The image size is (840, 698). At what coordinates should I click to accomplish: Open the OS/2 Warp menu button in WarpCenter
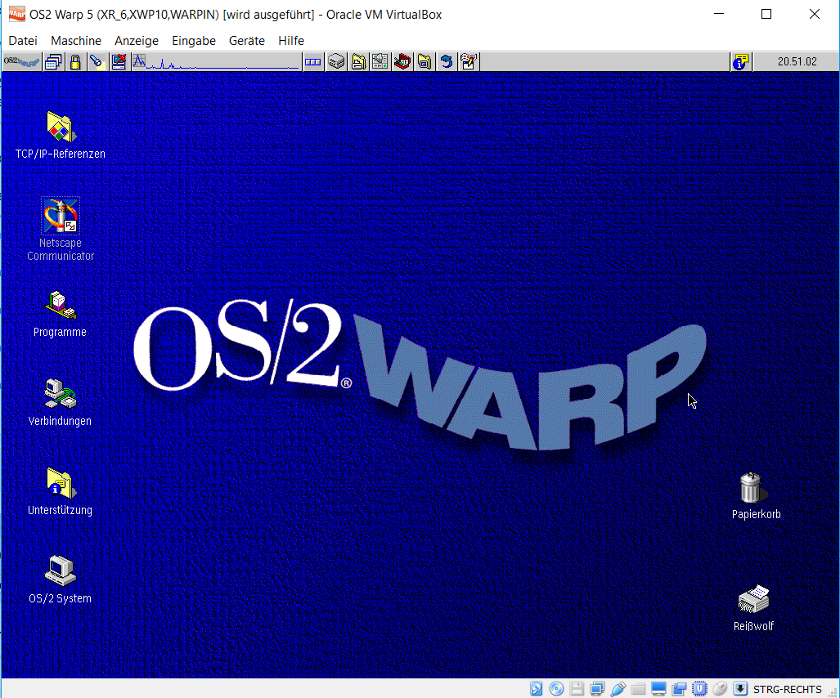click(21, 62)
